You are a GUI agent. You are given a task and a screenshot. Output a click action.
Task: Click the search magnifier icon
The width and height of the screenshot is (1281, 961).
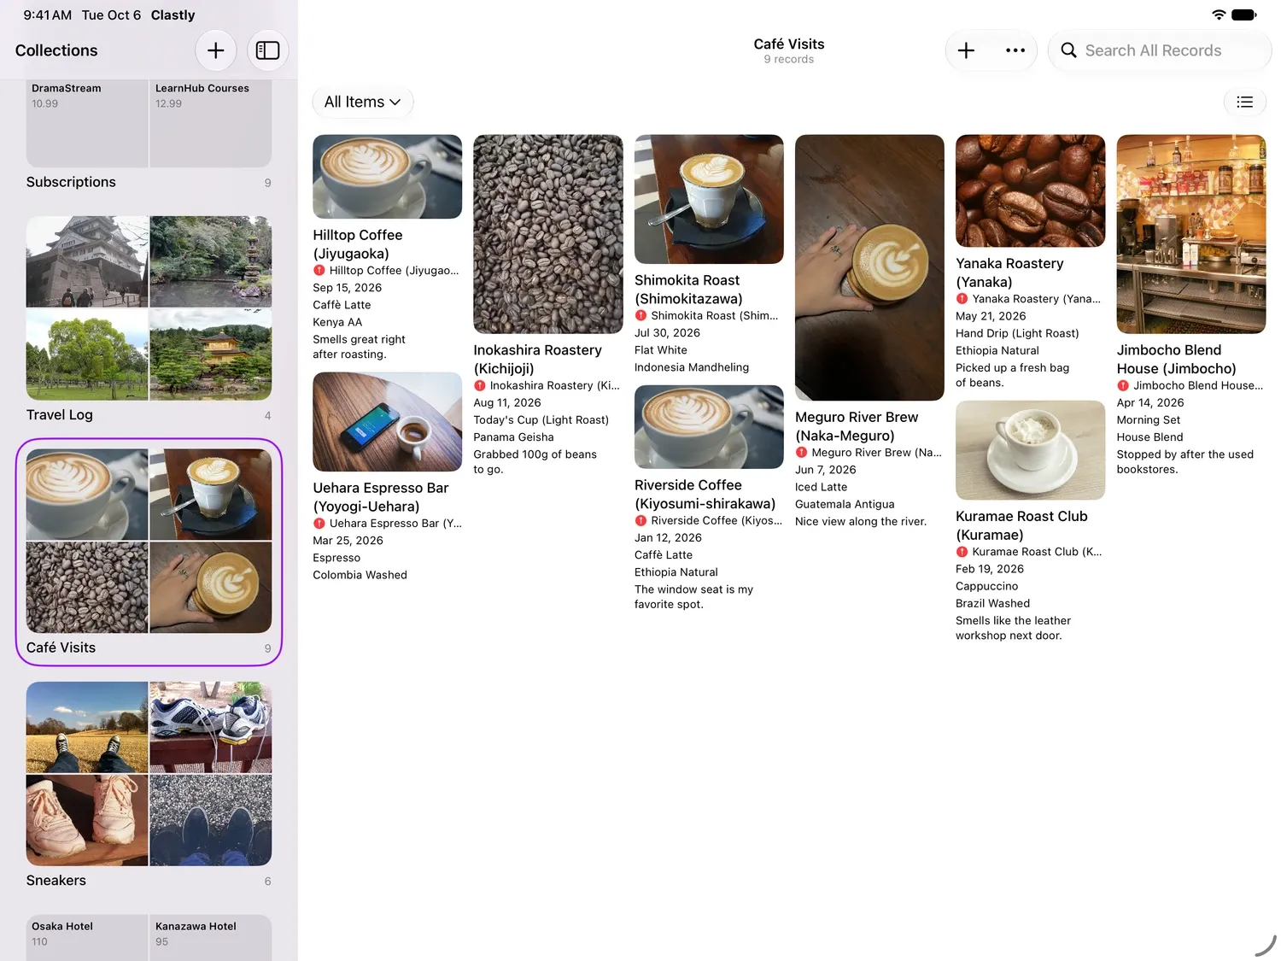click(x=1068, y=50)
